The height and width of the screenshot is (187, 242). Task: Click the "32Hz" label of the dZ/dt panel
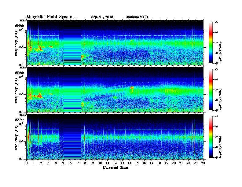[x=22, y=115]
